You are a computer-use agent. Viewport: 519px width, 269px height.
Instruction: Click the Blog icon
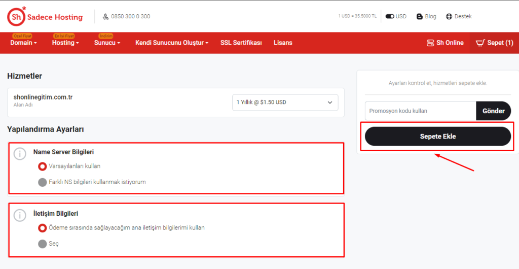tap(420, 16)
